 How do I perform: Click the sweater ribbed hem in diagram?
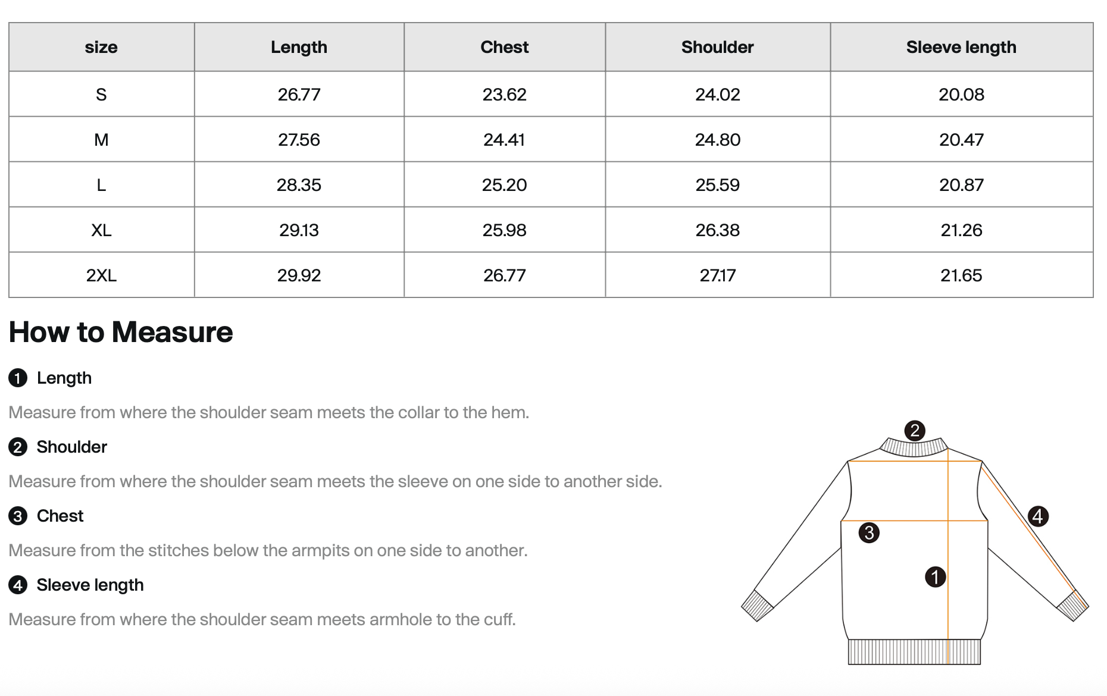coord(914,652)
